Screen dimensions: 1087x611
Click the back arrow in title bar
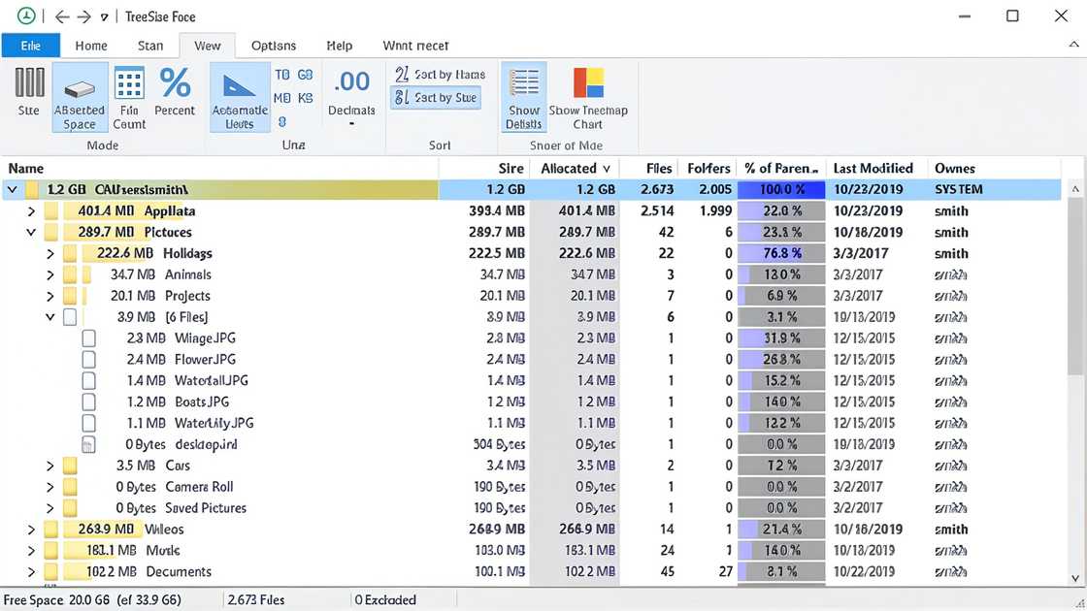click(62, 16)
